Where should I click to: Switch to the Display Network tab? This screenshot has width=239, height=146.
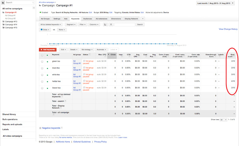tap(131, 19)
